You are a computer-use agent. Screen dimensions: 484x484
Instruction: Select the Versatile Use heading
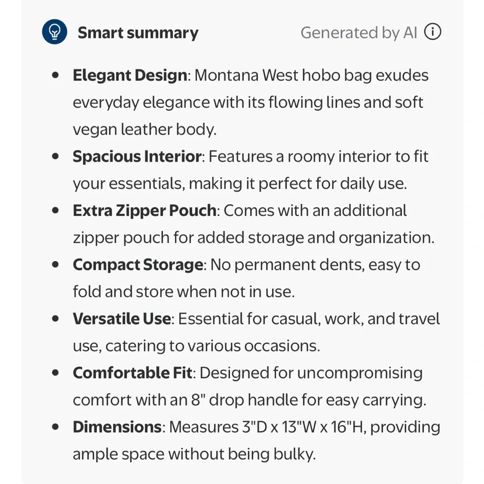click(x=121, y=319)
